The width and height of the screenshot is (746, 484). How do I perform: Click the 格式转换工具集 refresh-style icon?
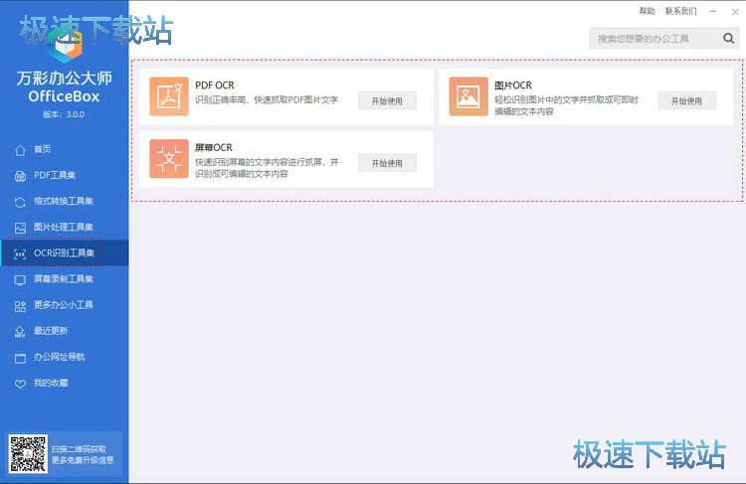click(20, 202)
